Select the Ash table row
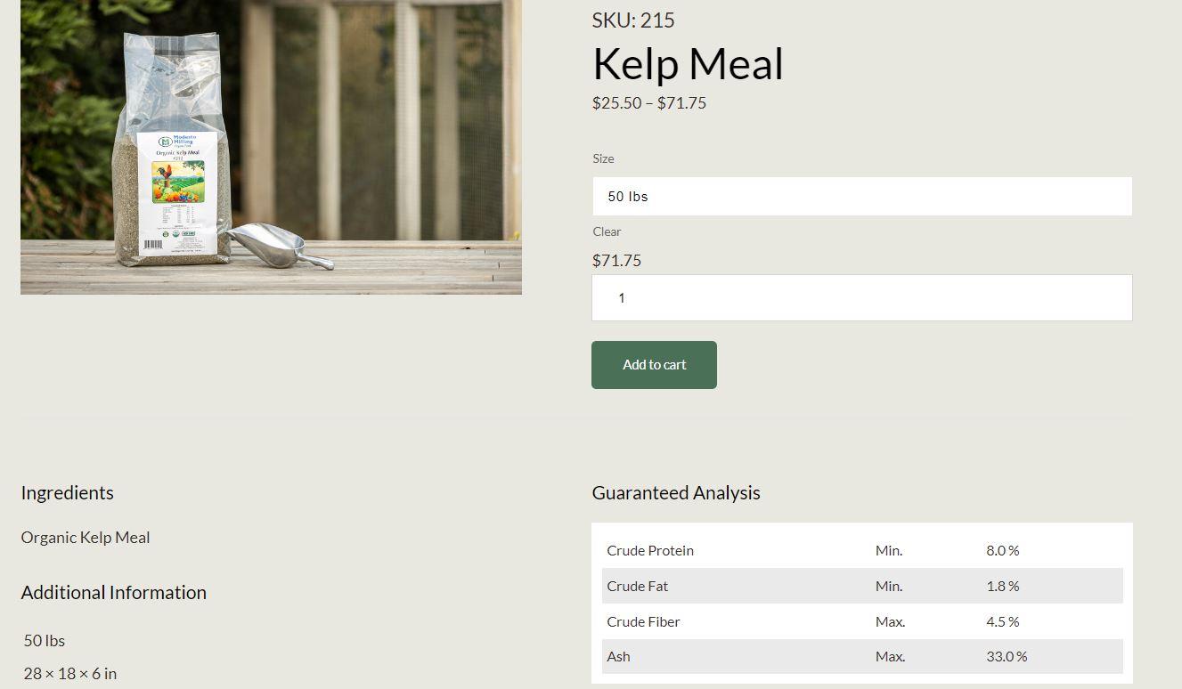 pos(861,657)
